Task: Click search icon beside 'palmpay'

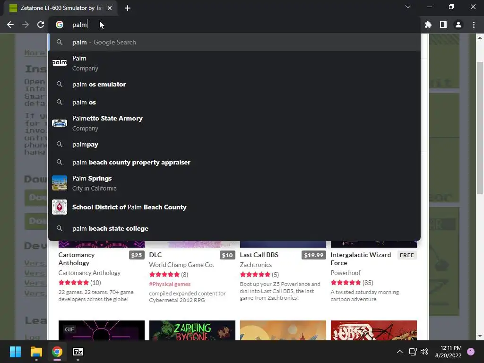Action: coord(60,145)
